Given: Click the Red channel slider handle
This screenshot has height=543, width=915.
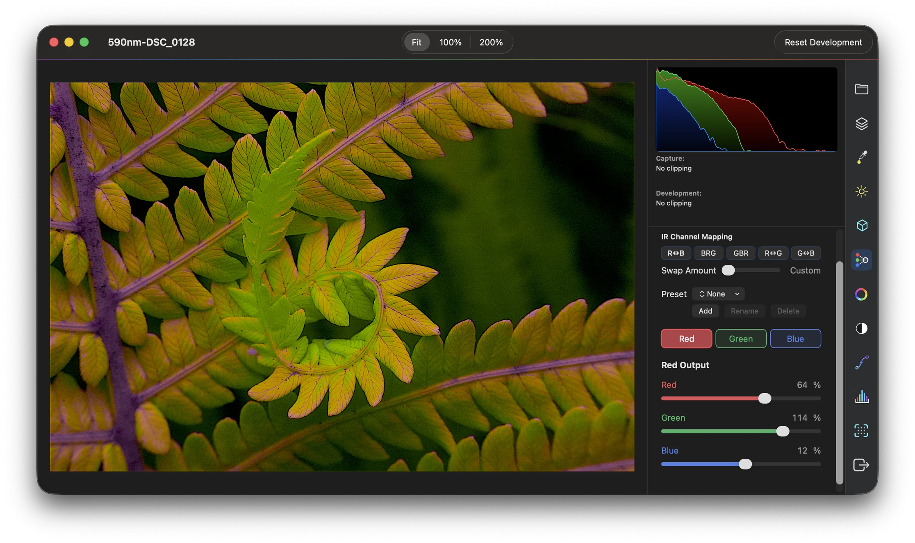Looking at the screenshot, I should click(764, 398).
